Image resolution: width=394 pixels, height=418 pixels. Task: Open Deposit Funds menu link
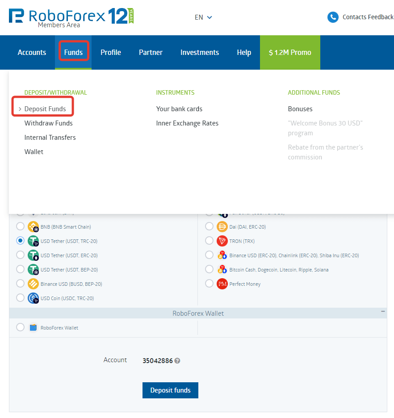(45, 109)
